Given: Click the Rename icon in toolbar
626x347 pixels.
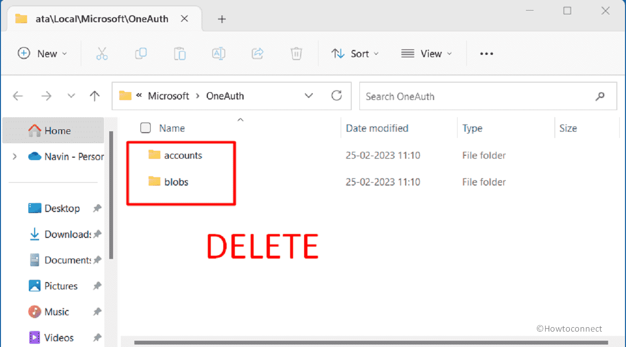Looking at the screenshot, I should [218, 53].
